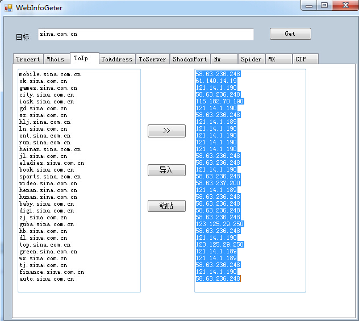Click video.sina.com.cn line
Screen dimensions: 359x321
[48, 184]
